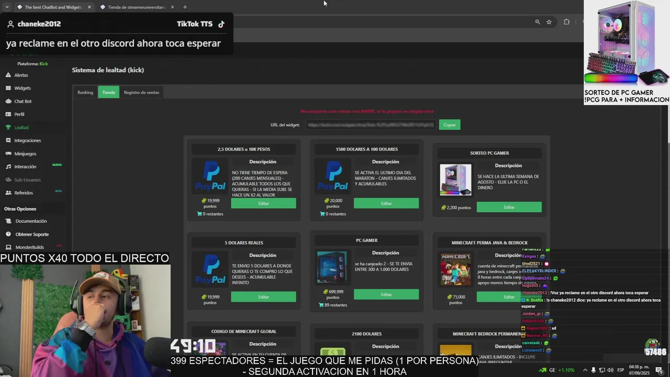The height and width of the screenshot is (377, 670).
Task: Click the Sub-Usuarios icon
Action: (8, 180)
